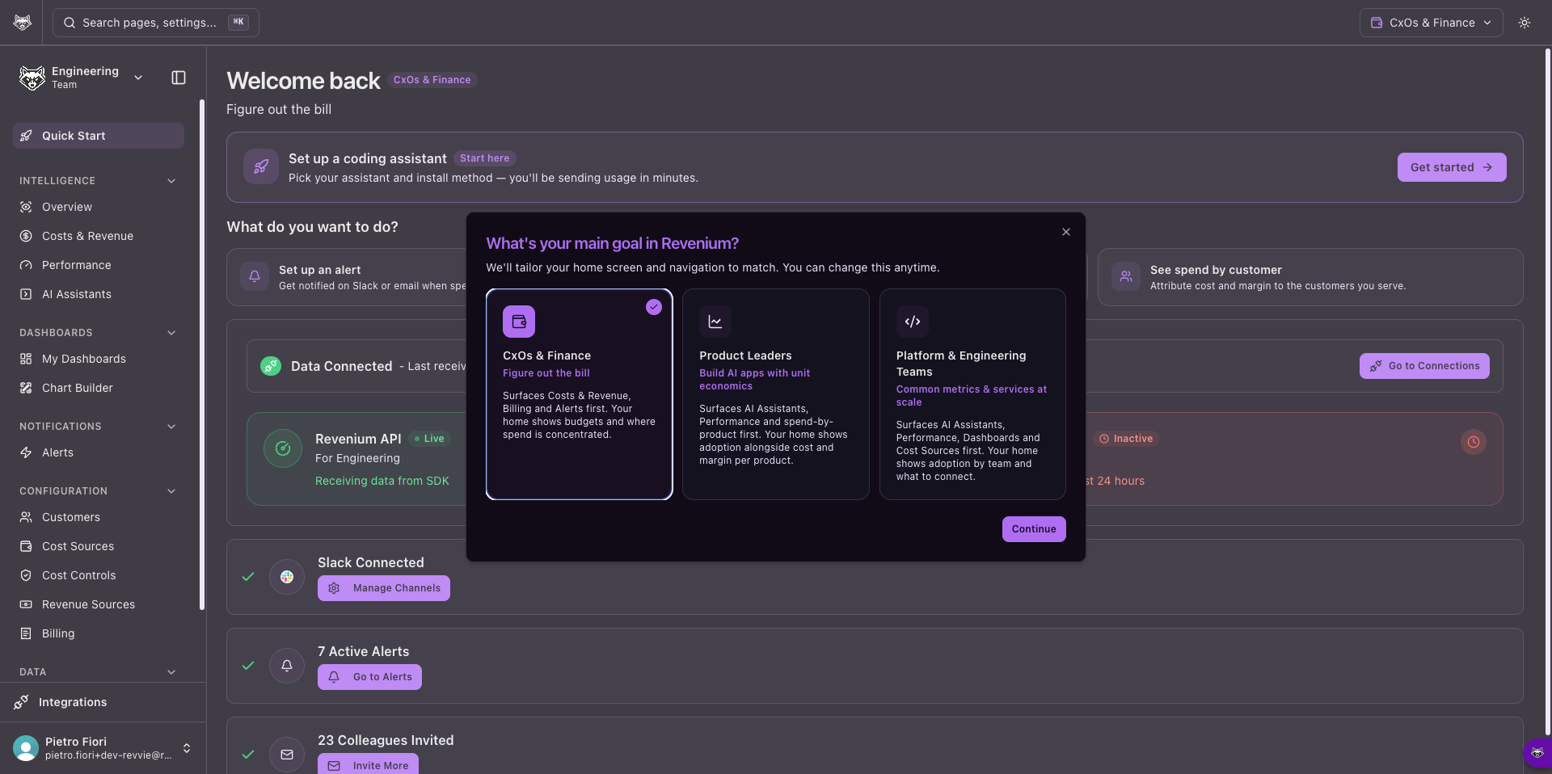Click Invite More button

click(x=368, y=764)
